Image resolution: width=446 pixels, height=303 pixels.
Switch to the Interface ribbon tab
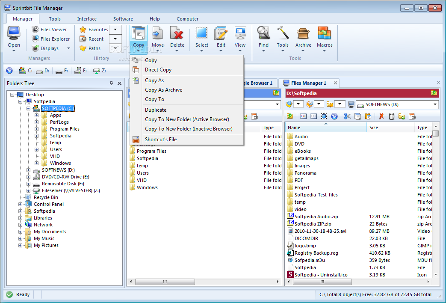[x=87, y=19]
